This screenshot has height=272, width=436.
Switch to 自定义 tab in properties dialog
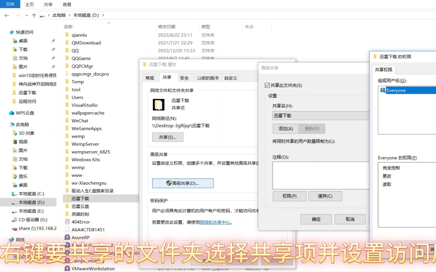pos(231,78)
